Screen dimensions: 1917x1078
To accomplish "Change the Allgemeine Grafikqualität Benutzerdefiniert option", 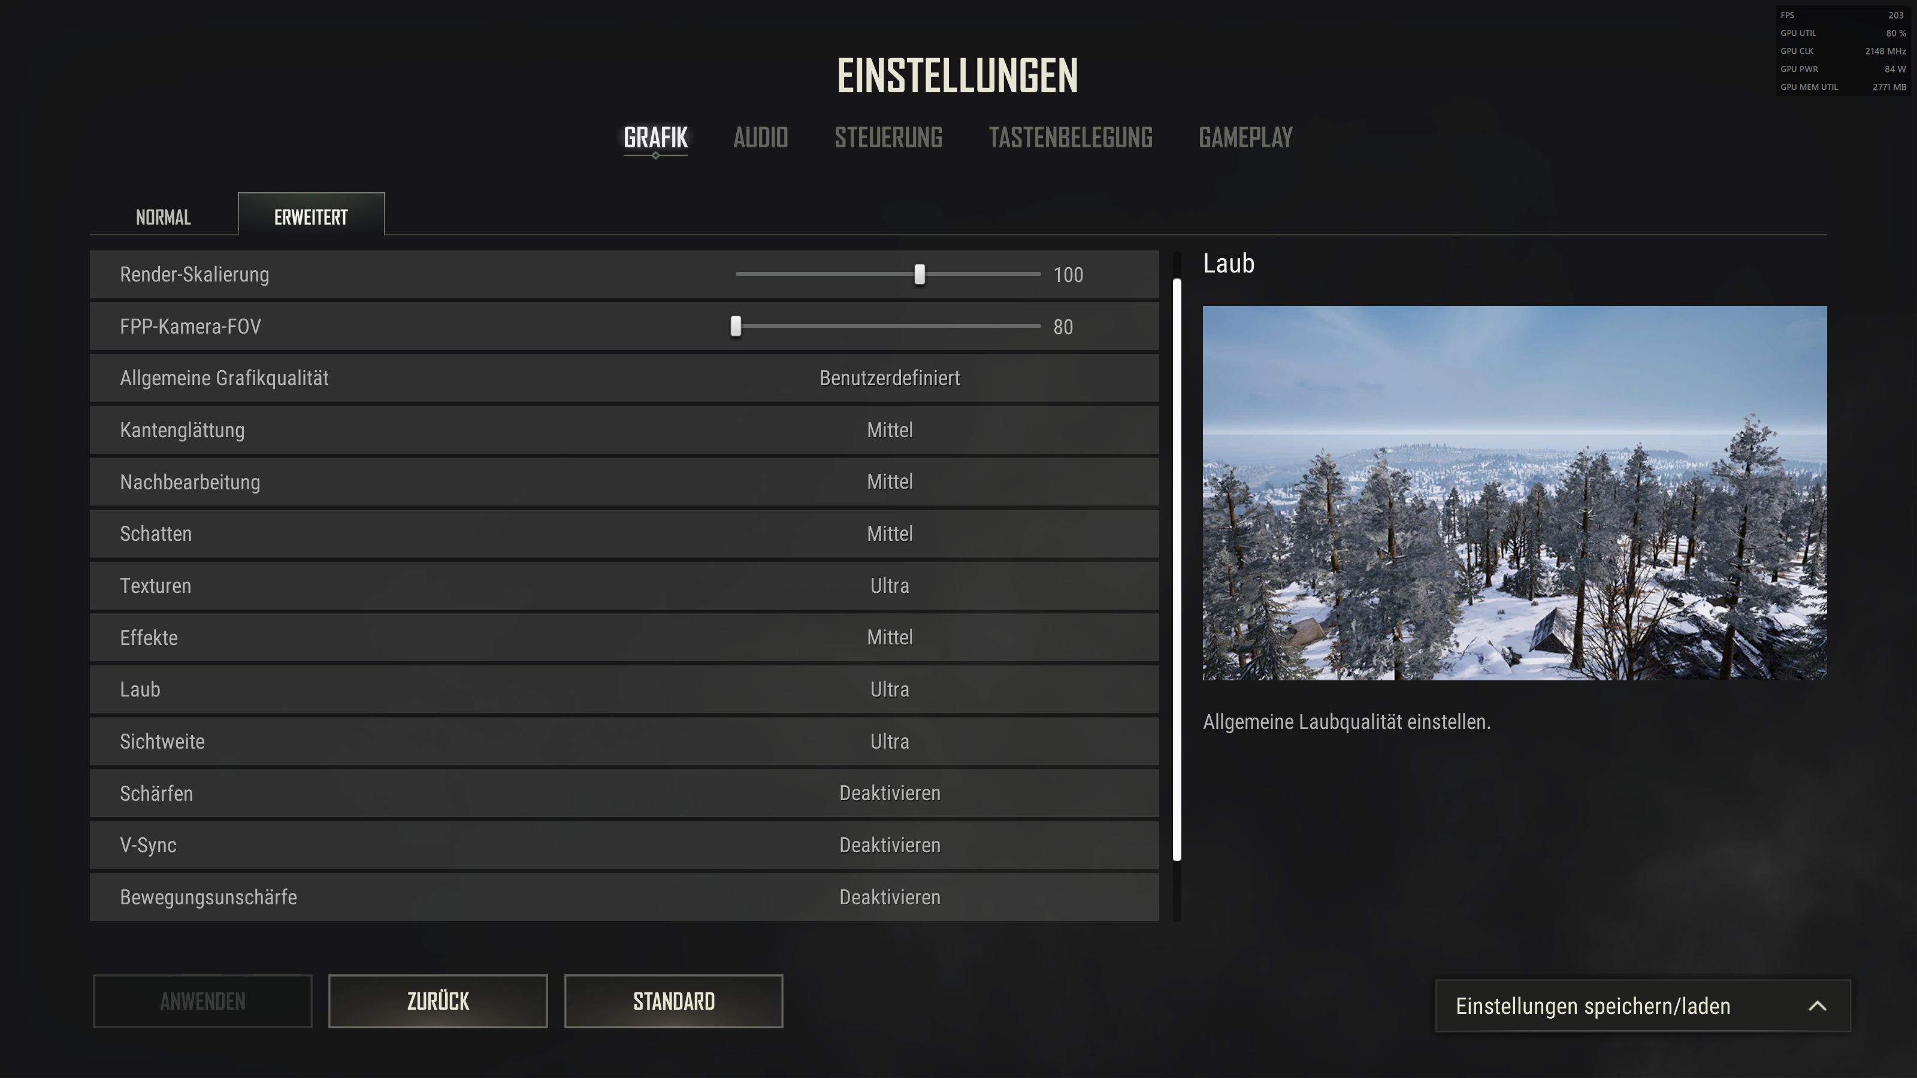I will [x=889, y=378].
